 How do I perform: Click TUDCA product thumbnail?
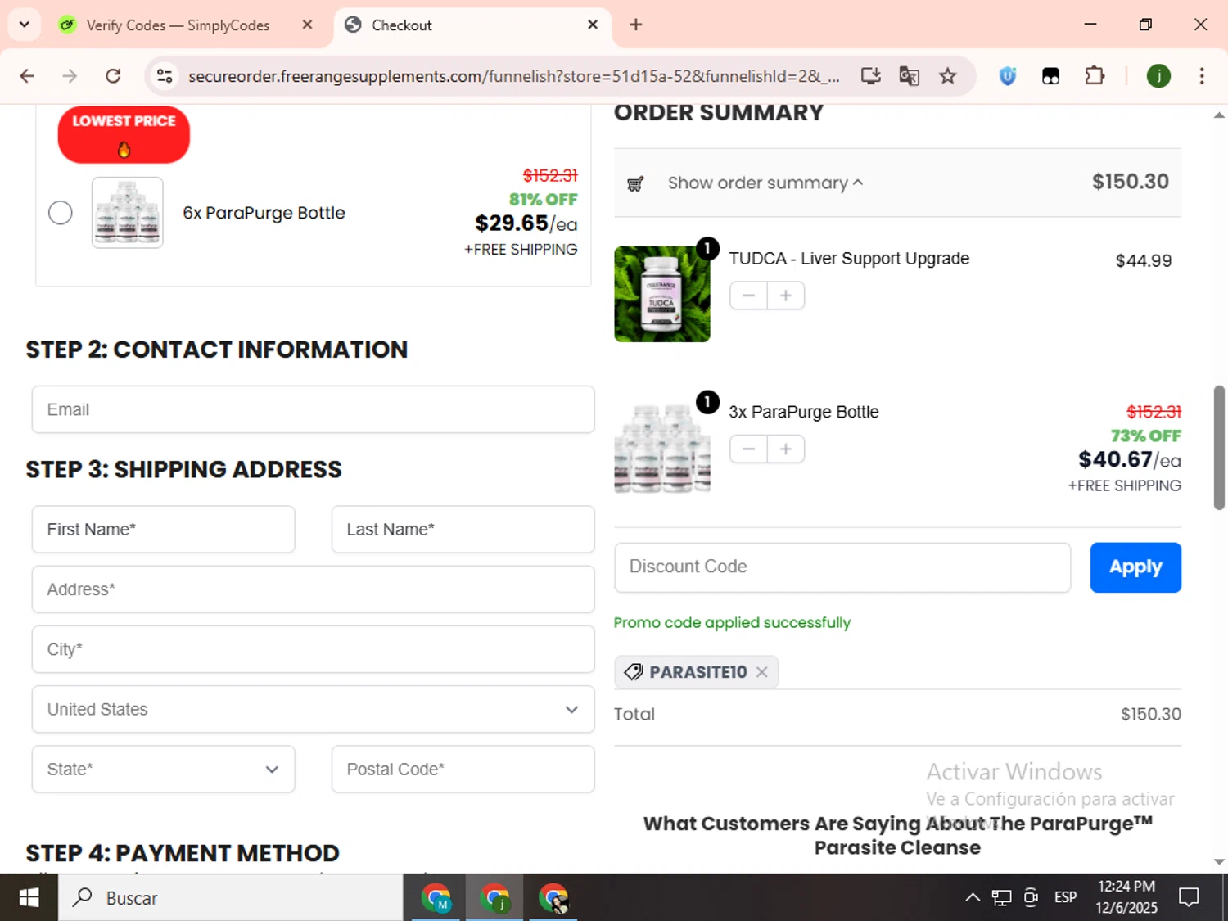[662, 294]
